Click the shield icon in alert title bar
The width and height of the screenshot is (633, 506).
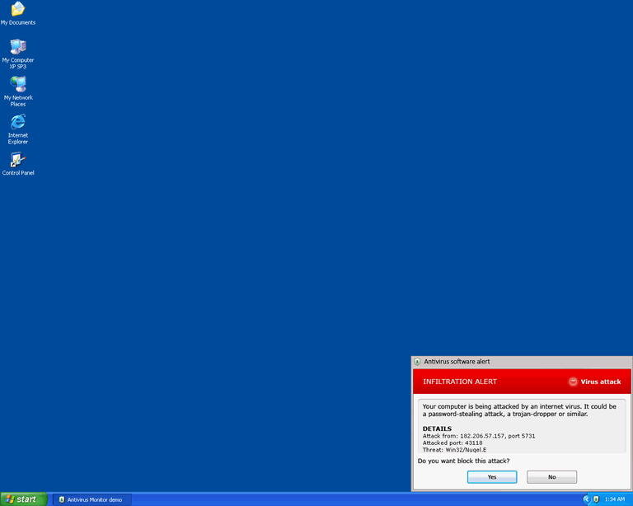click(x=418, y=362)
